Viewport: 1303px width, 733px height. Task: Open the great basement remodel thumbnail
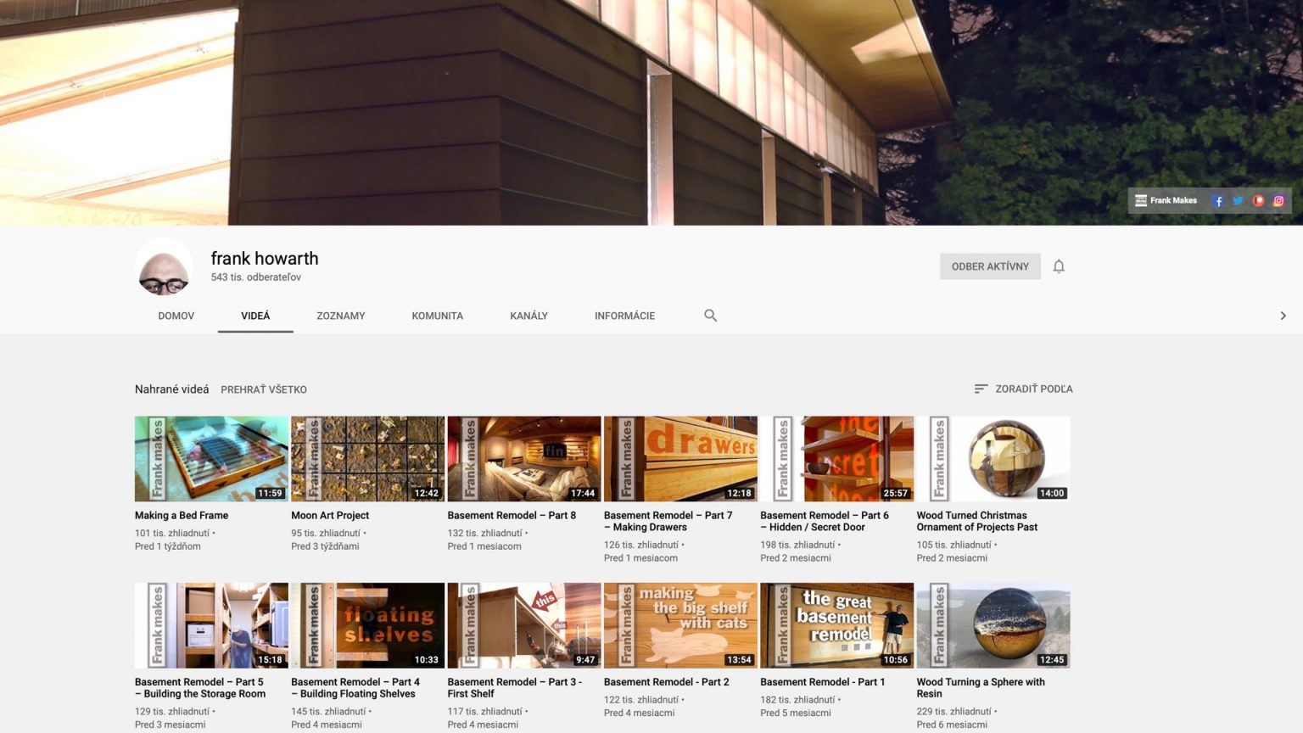click(836, 625)
